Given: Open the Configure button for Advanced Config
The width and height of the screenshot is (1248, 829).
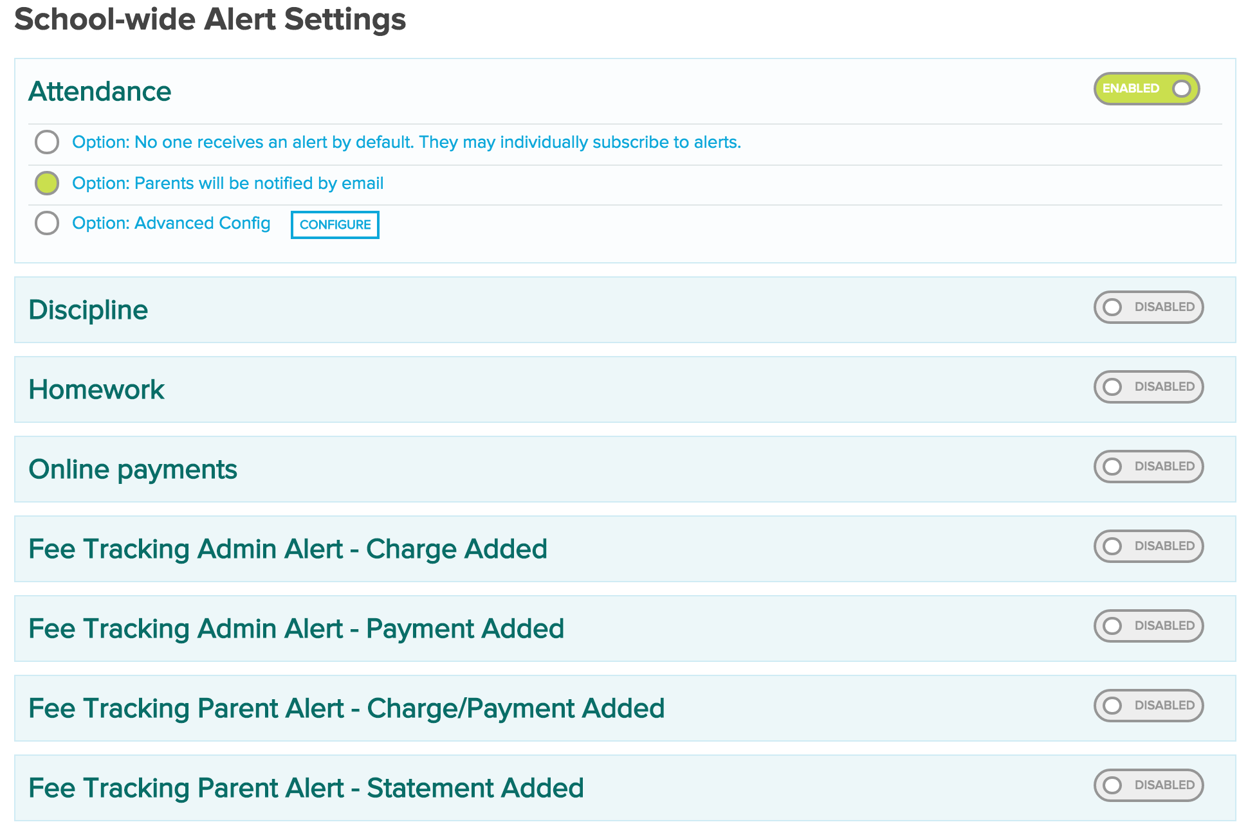Looking at the screenshot, I should pos(335,225).
